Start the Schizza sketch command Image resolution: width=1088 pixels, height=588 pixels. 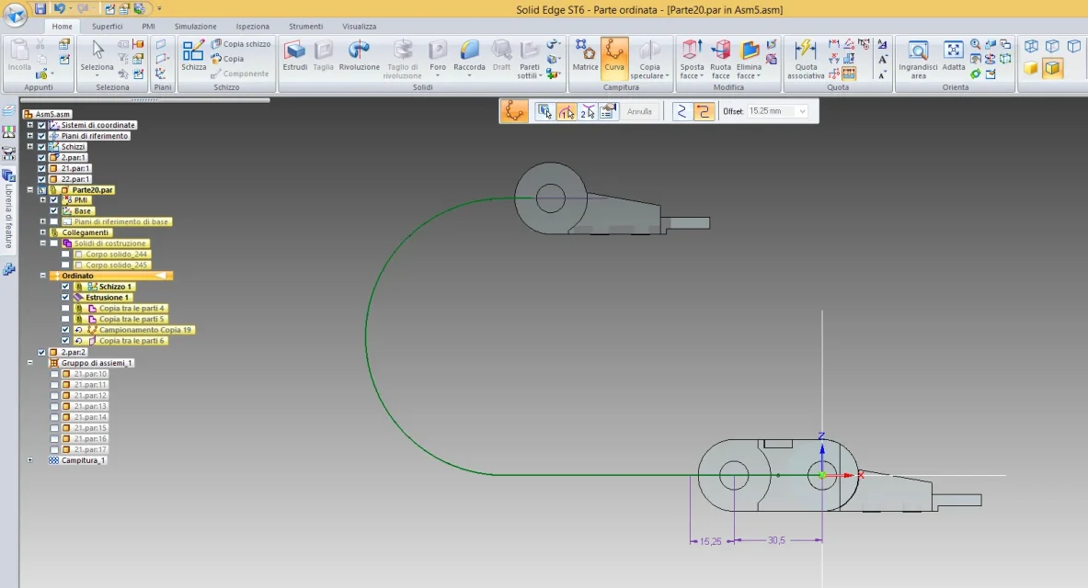tap(193, 55)
